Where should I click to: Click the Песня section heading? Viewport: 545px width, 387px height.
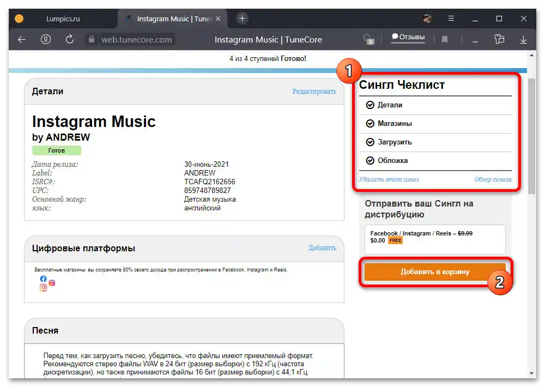[45, 330]
